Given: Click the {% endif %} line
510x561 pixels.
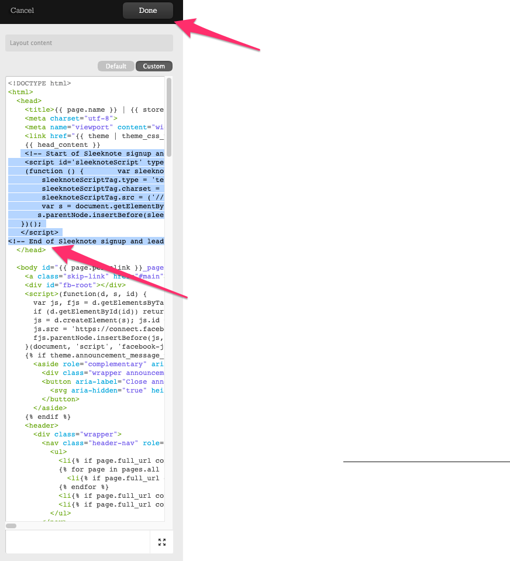Looking at the screenshot, I should coord(48,417).
